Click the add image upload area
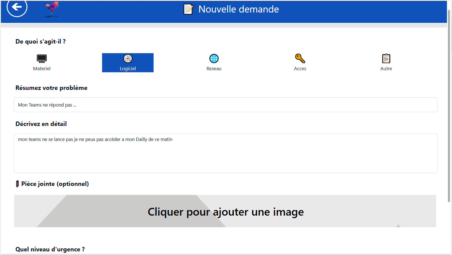This screenshot has width=452, height=255. click(225, 211)
